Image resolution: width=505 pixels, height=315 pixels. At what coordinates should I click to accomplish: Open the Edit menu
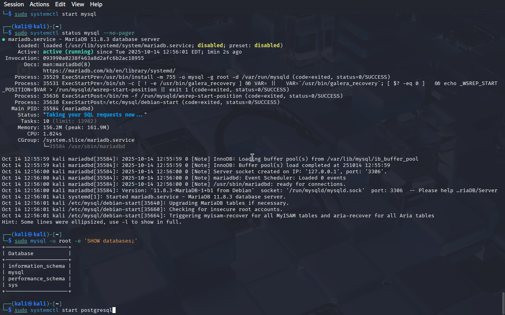[x=60, y=4]
